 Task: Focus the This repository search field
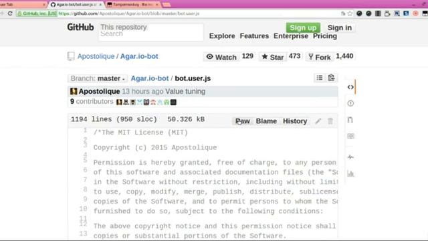tap(151, 32)
